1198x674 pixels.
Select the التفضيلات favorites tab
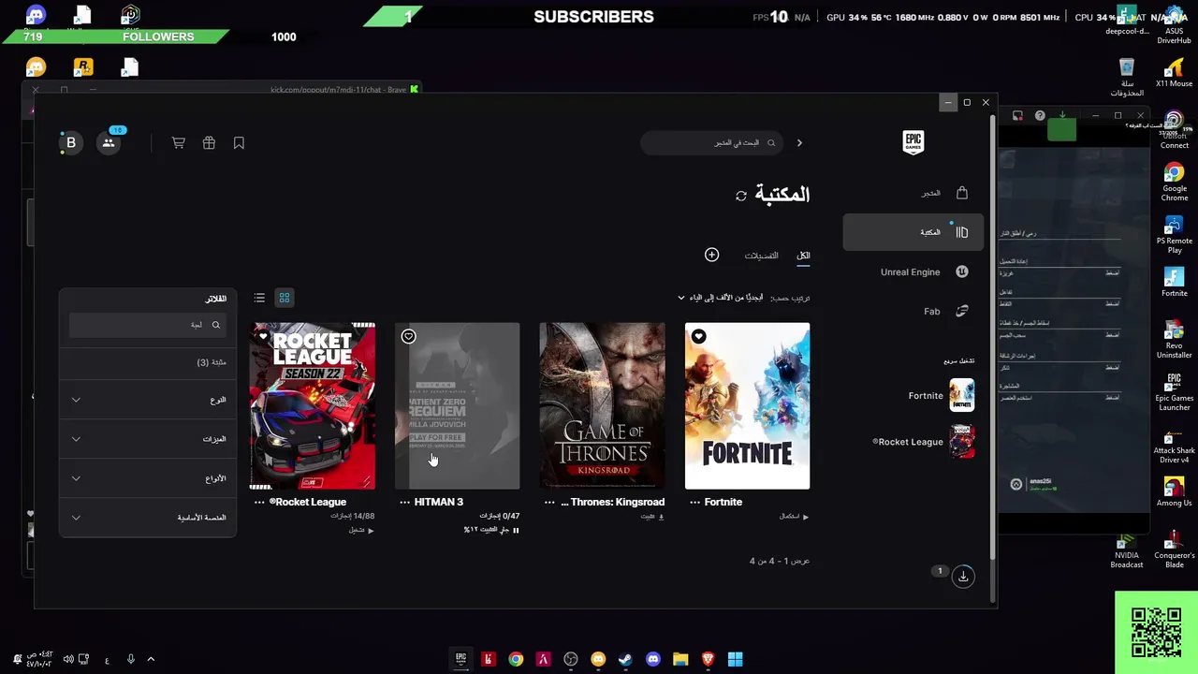point(761,256)
